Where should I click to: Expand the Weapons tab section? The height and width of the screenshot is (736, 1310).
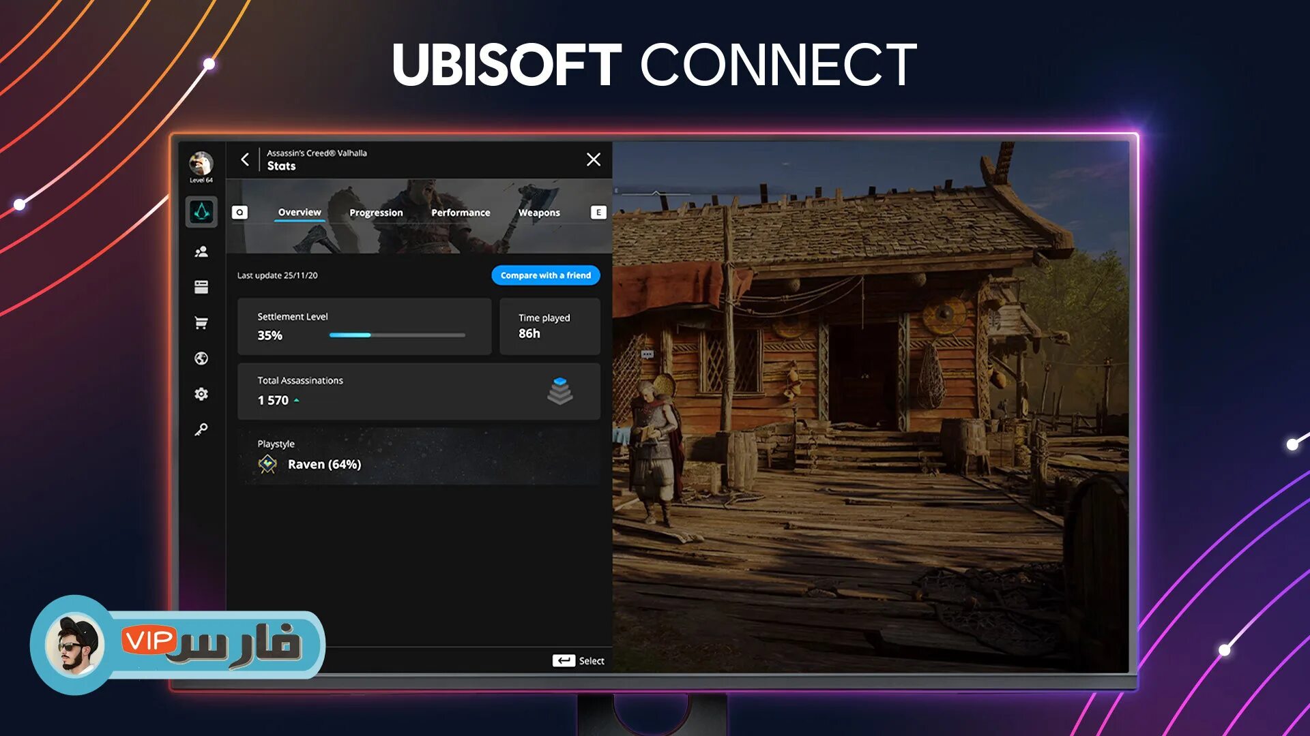coord(539,212)
